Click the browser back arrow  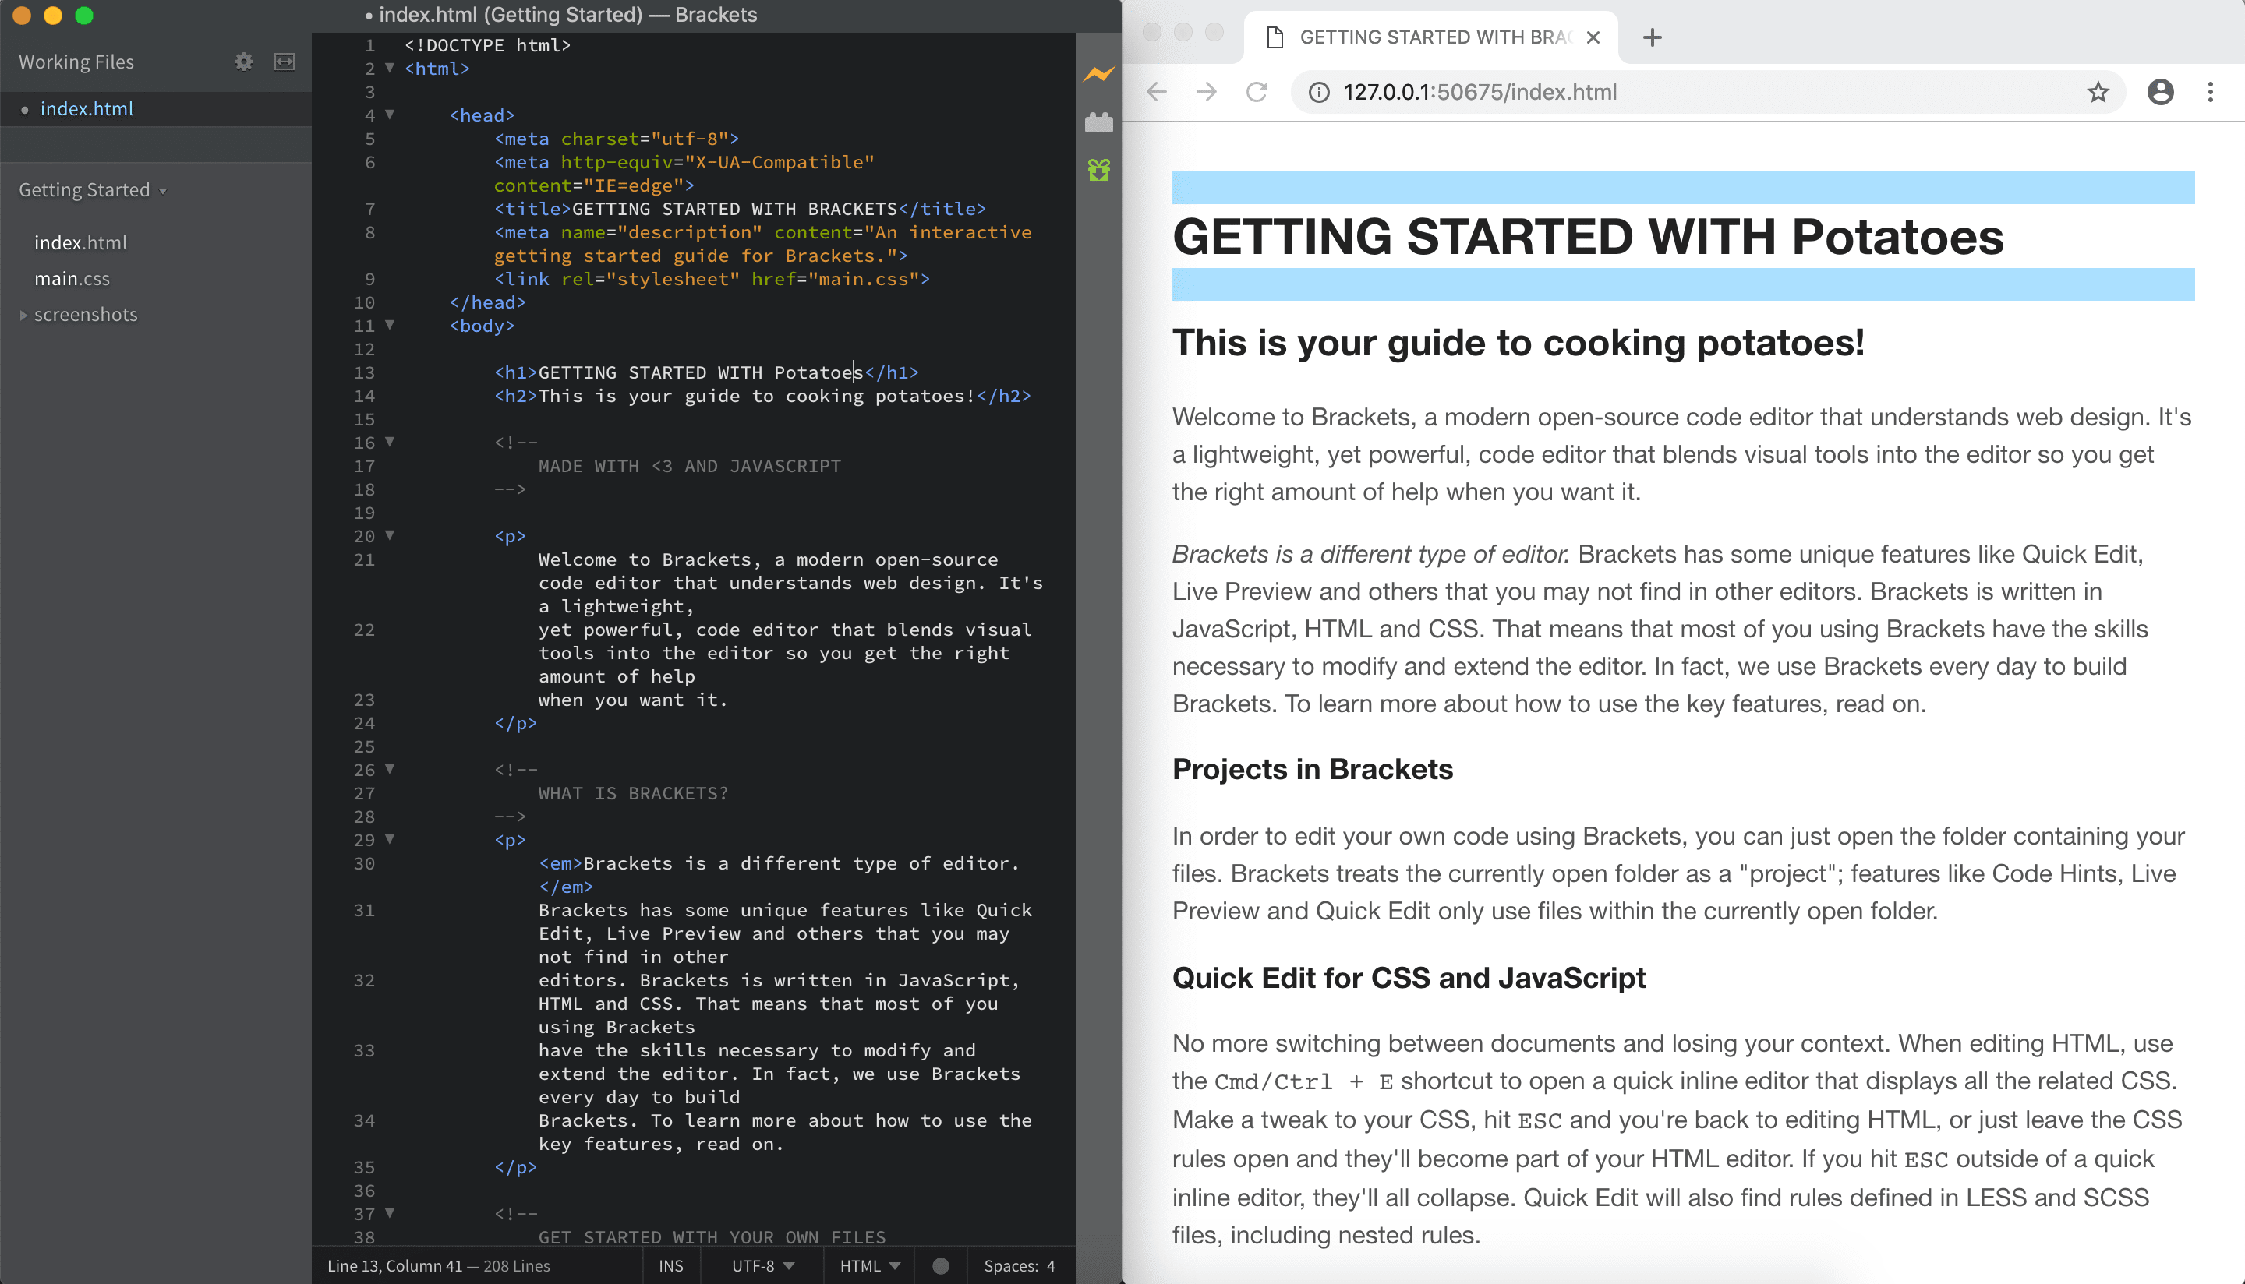click(x=1157, y=92)
